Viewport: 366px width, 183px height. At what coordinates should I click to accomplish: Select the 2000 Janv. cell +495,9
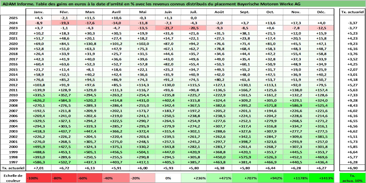[39, 147]
